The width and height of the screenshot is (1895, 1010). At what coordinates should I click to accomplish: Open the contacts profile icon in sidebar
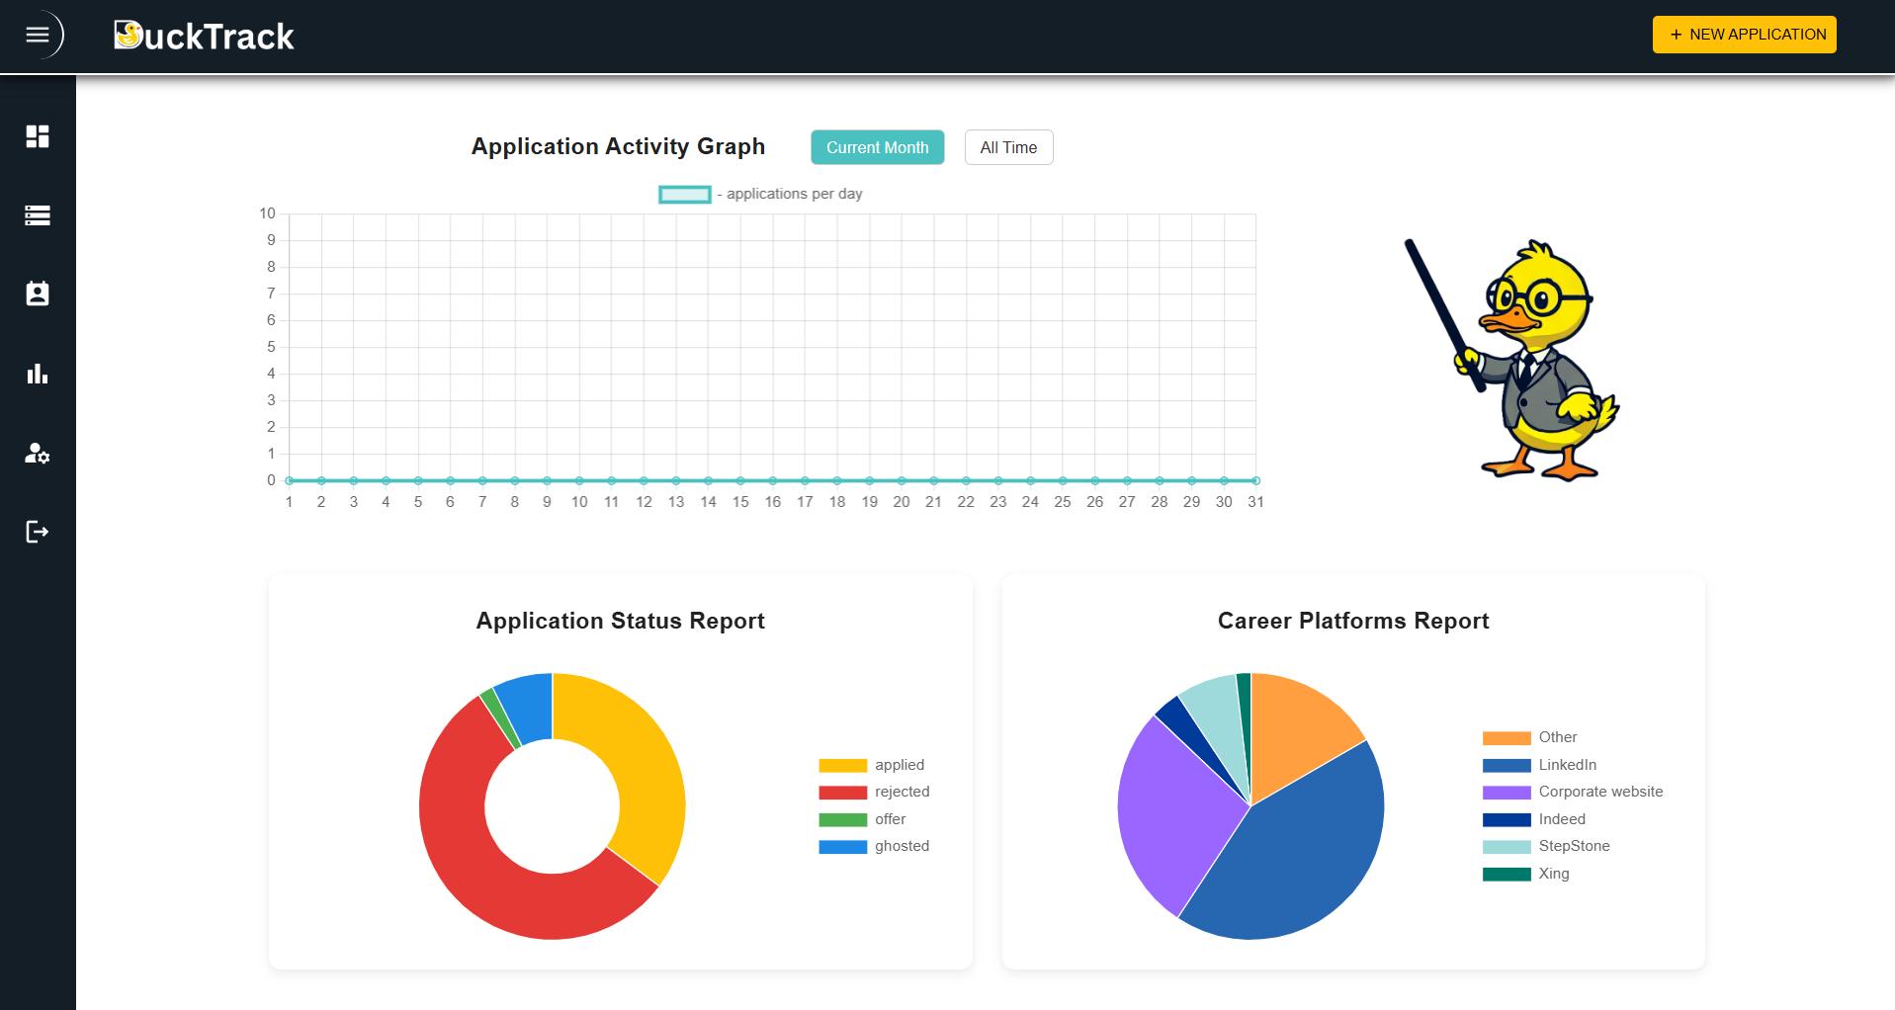click(38, 294)
